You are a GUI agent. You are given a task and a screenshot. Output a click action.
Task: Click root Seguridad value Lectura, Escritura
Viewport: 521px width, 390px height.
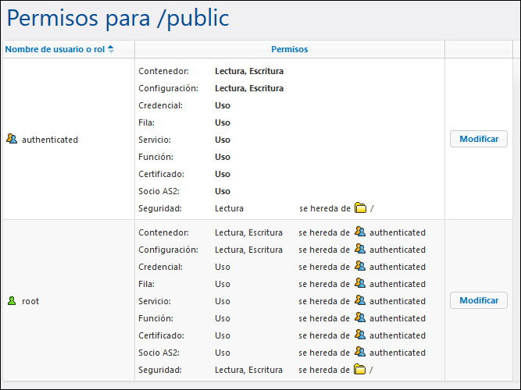[x=248, y=370]
